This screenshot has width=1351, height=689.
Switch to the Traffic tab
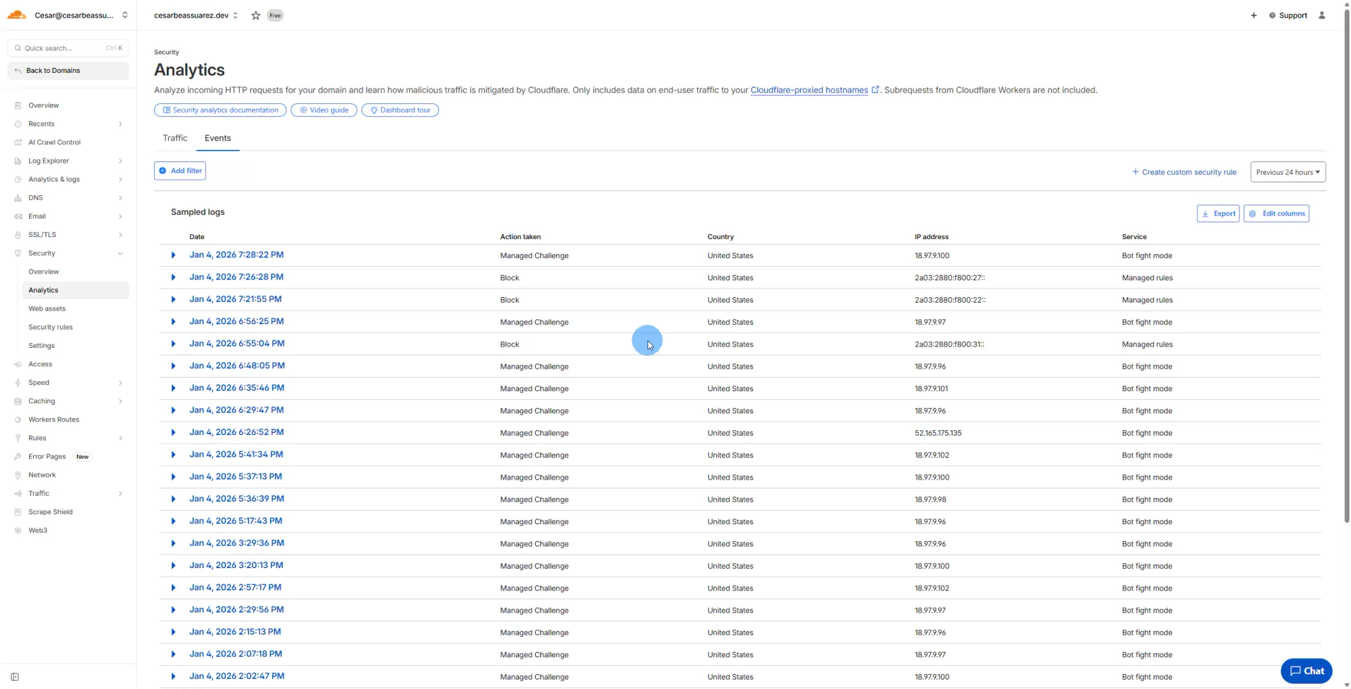pos(175,138)
